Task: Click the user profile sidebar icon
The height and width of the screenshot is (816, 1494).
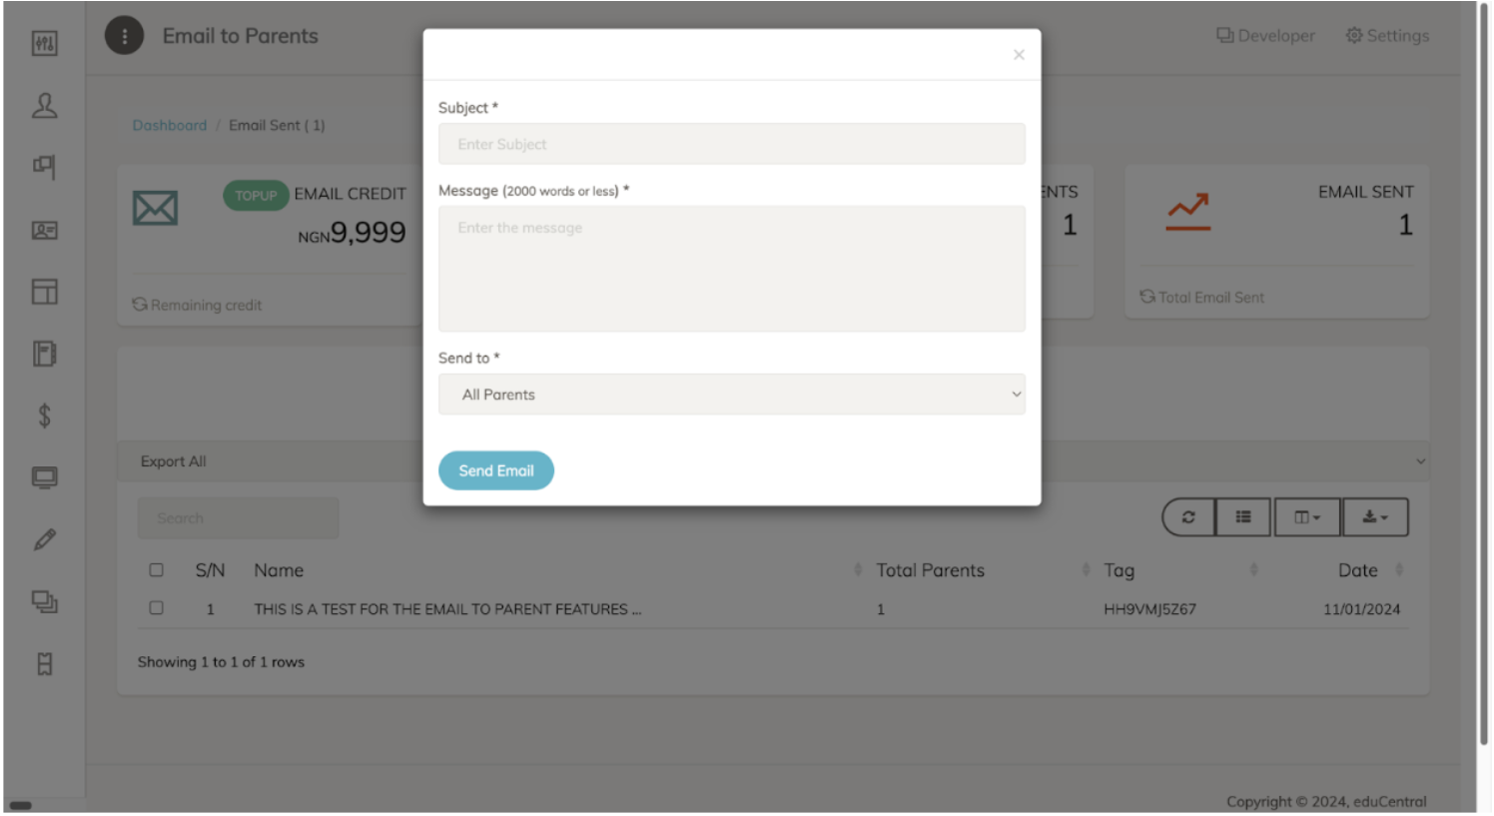Action: pos(44,106)
